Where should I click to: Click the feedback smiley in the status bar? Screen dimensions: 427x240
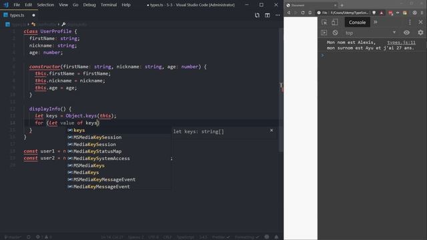click(267, 237)
